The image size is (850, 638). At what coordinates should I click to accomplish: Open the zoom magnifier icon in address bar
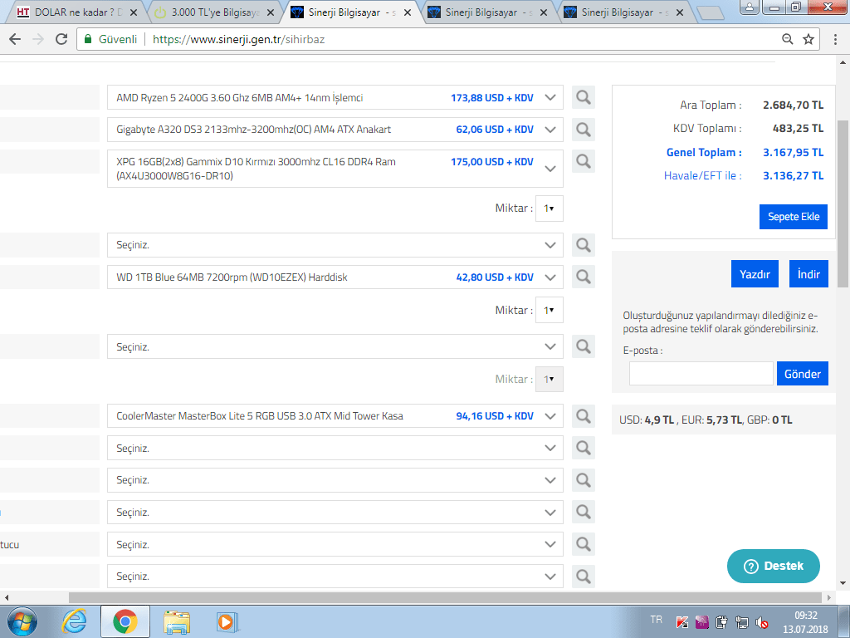pyautogui.click(x=788, y=39)
